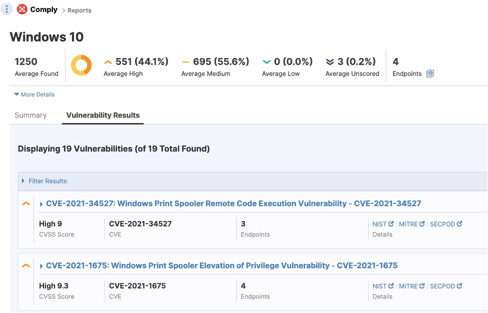Click the severity donut chart

coord(81,65)
